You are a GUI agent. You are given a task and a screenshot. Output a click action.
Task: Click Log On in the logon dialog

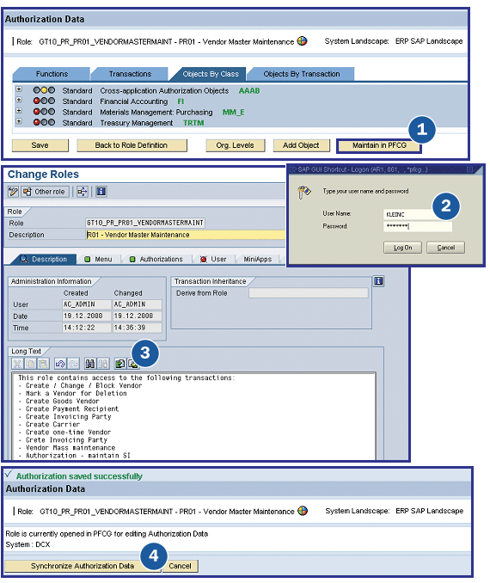click(402, 248)
